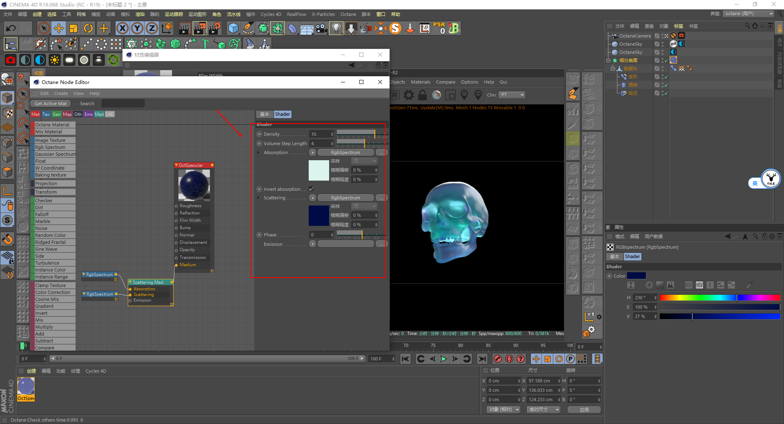Image resolution: width=784 pixels, height=424 pixels.
Task: Toggle Invert absorption checkbox
Action: 312,189
